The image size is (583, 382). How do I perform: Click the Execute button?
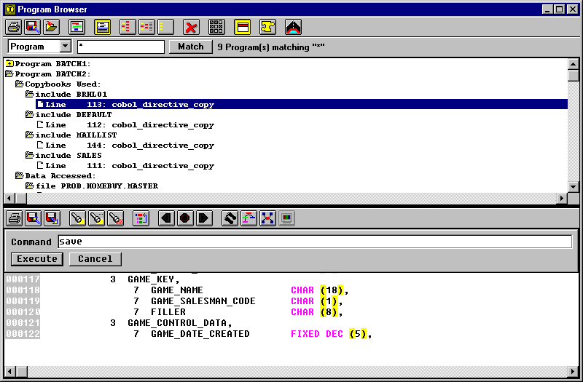coord(37,259)
